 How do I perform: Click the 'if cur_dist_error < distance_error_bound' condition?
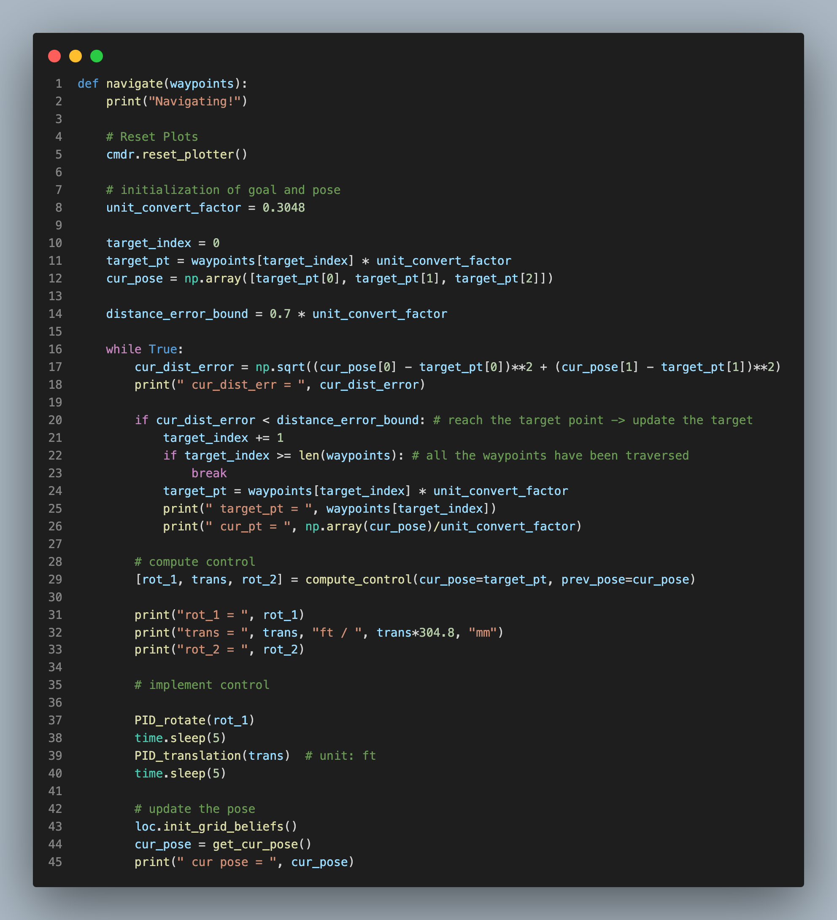tap(277, 420)
